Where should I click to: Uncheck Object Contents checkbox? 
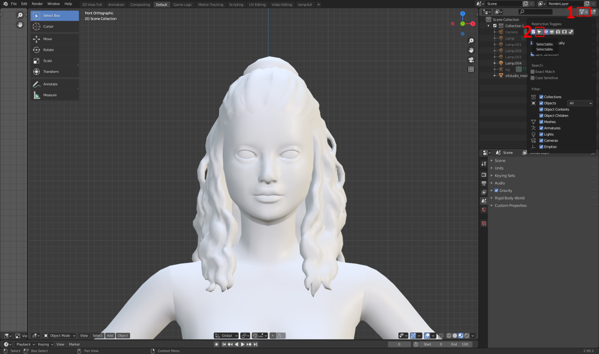tap(541, 109)
